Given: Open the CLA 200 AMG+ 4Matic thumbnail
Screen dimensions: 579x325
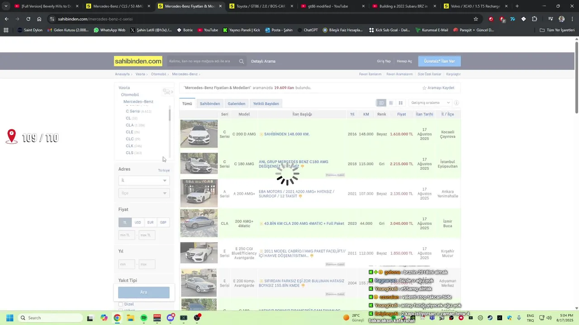Looking at the screenshot, I should 199,223.
